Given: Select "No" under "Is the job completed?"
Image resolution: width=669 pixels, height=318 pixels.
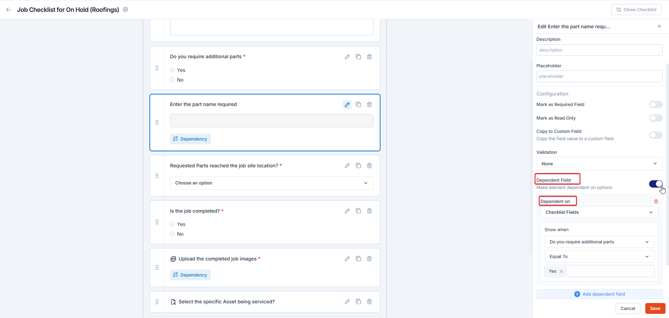Looking at the screenshot, I should coord(172,234).
